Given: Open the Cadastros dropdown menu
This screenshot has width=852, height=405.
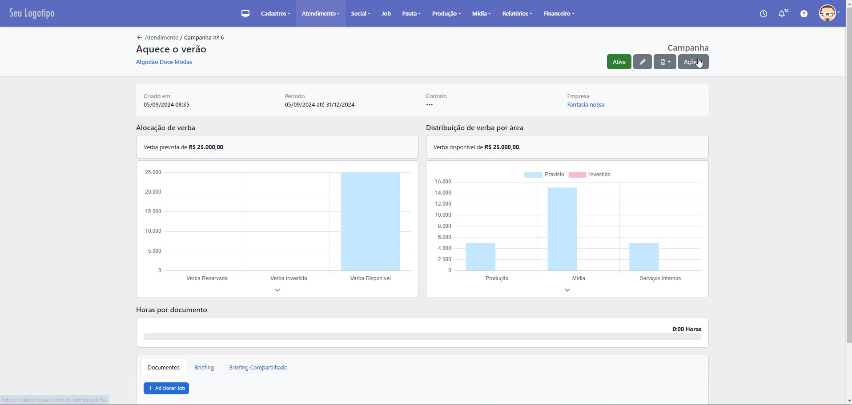Looking at the screenshot, I should [275, 14].
